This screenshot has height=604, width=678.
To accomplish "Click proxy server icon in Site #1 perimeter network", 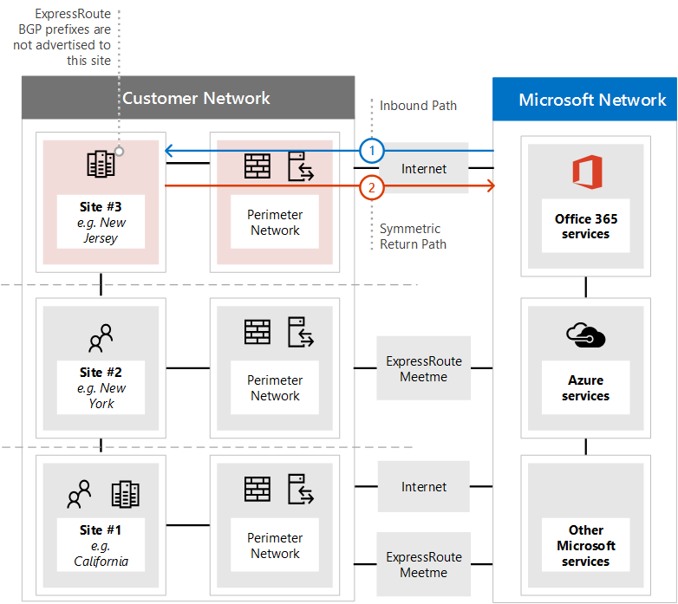I will point(301,489).
